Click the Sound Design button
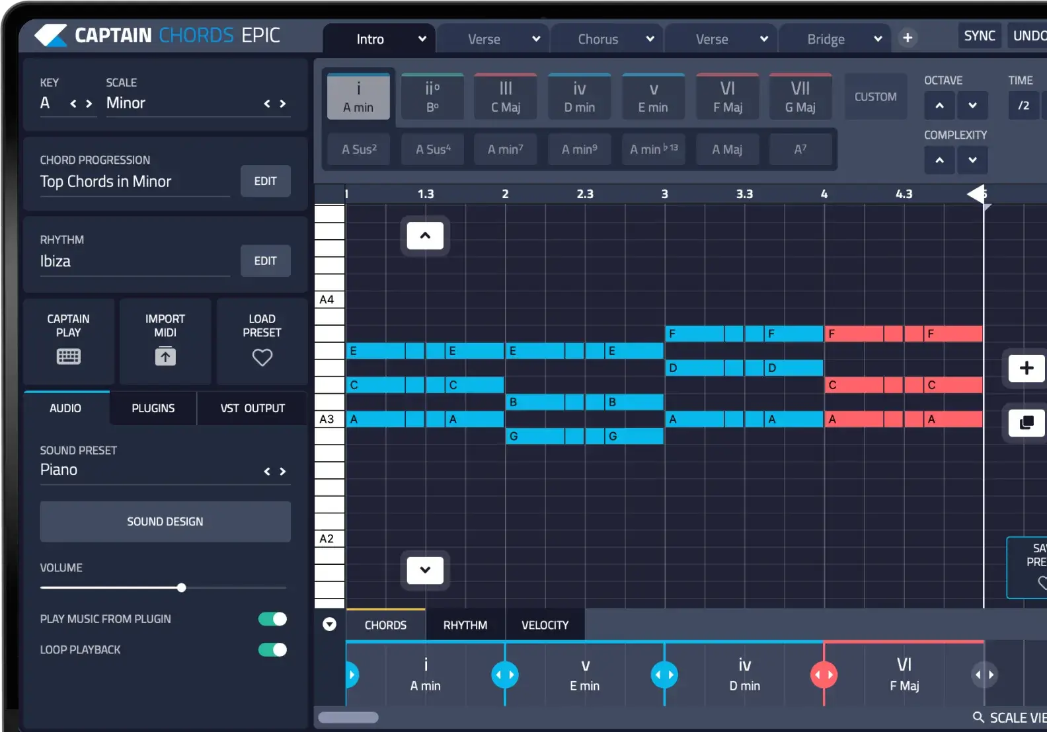 pos(165,521)
